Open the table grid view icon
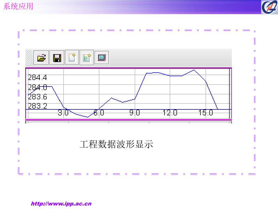This screenshot has height=209, width=278. pos(102,58)
